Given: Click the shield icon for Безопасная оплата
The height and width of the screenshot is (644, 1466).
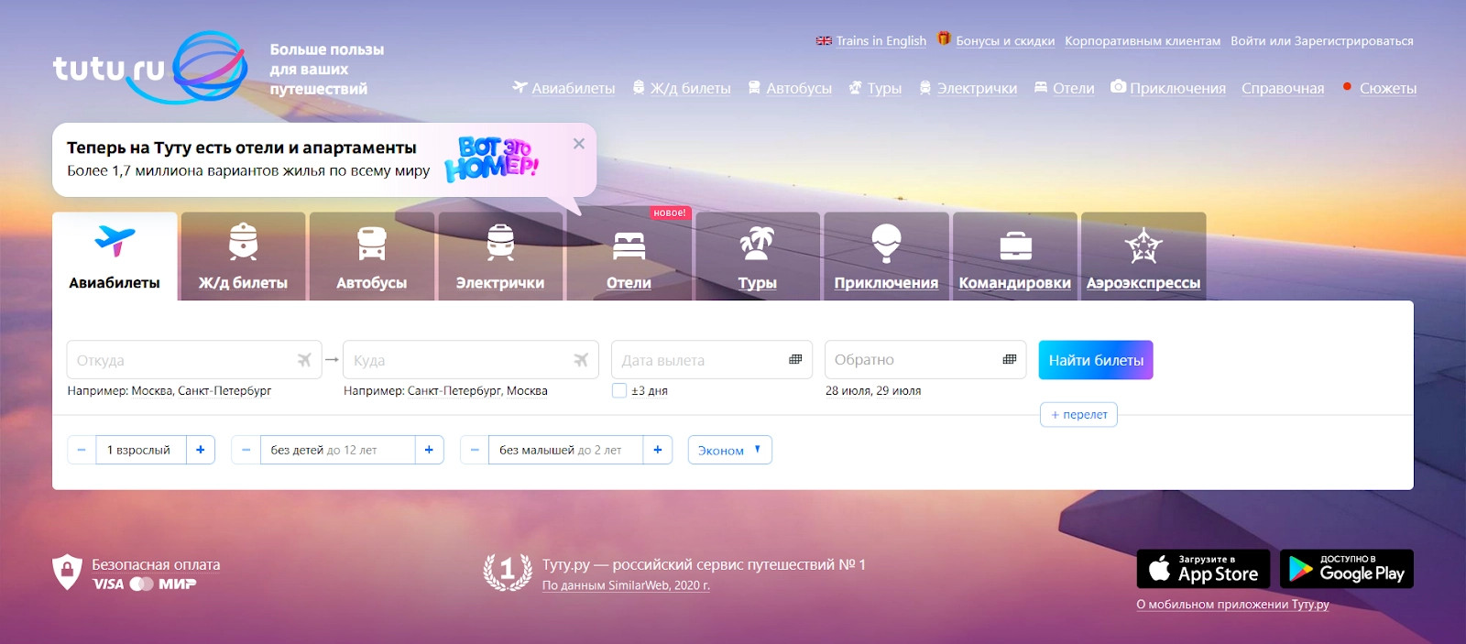Looking at the screenshot, I should 67,572.
